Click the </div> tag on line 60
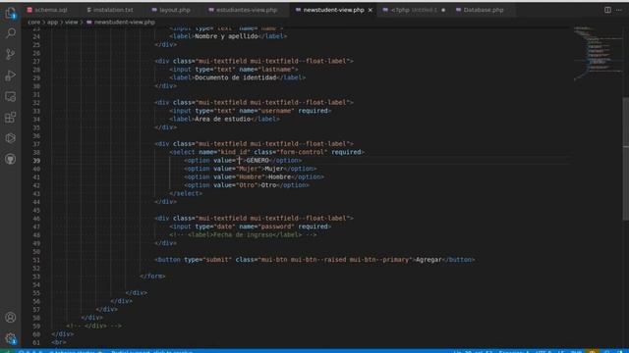629x353 pixels. pyautogui.click(x=62, y=333)
